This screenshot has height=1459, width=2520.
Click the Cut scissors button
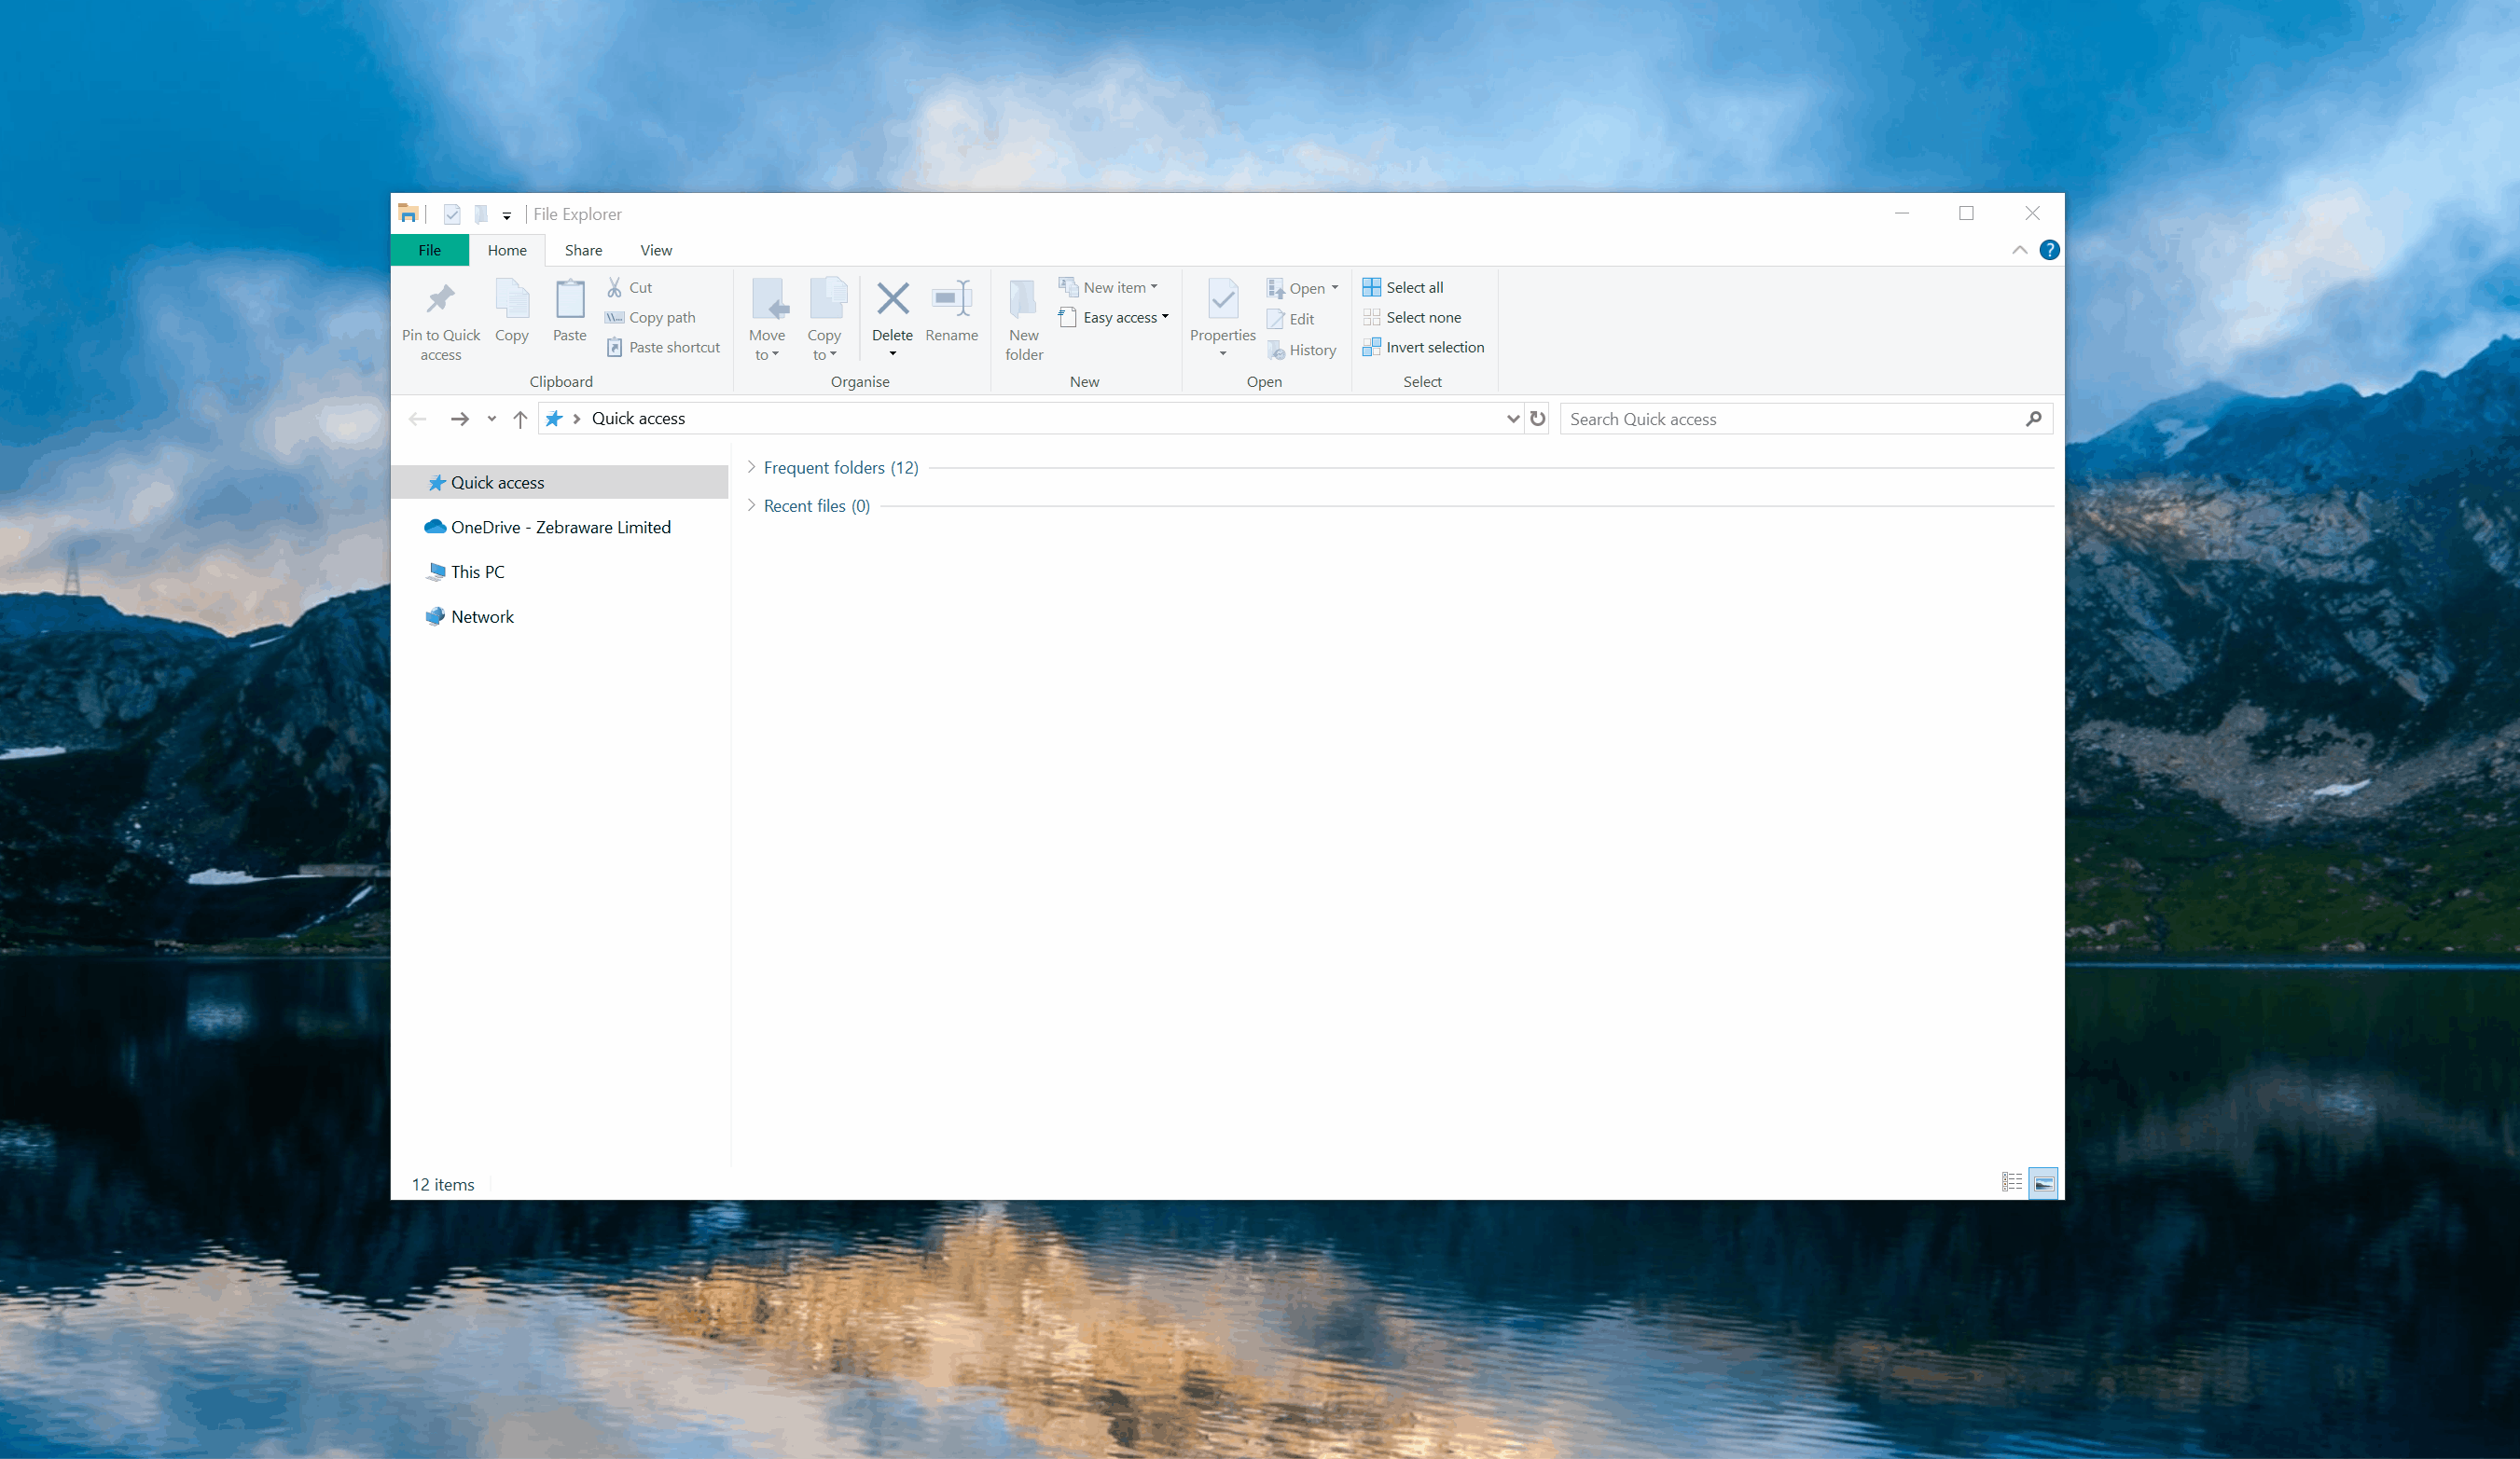coord(629,288)
